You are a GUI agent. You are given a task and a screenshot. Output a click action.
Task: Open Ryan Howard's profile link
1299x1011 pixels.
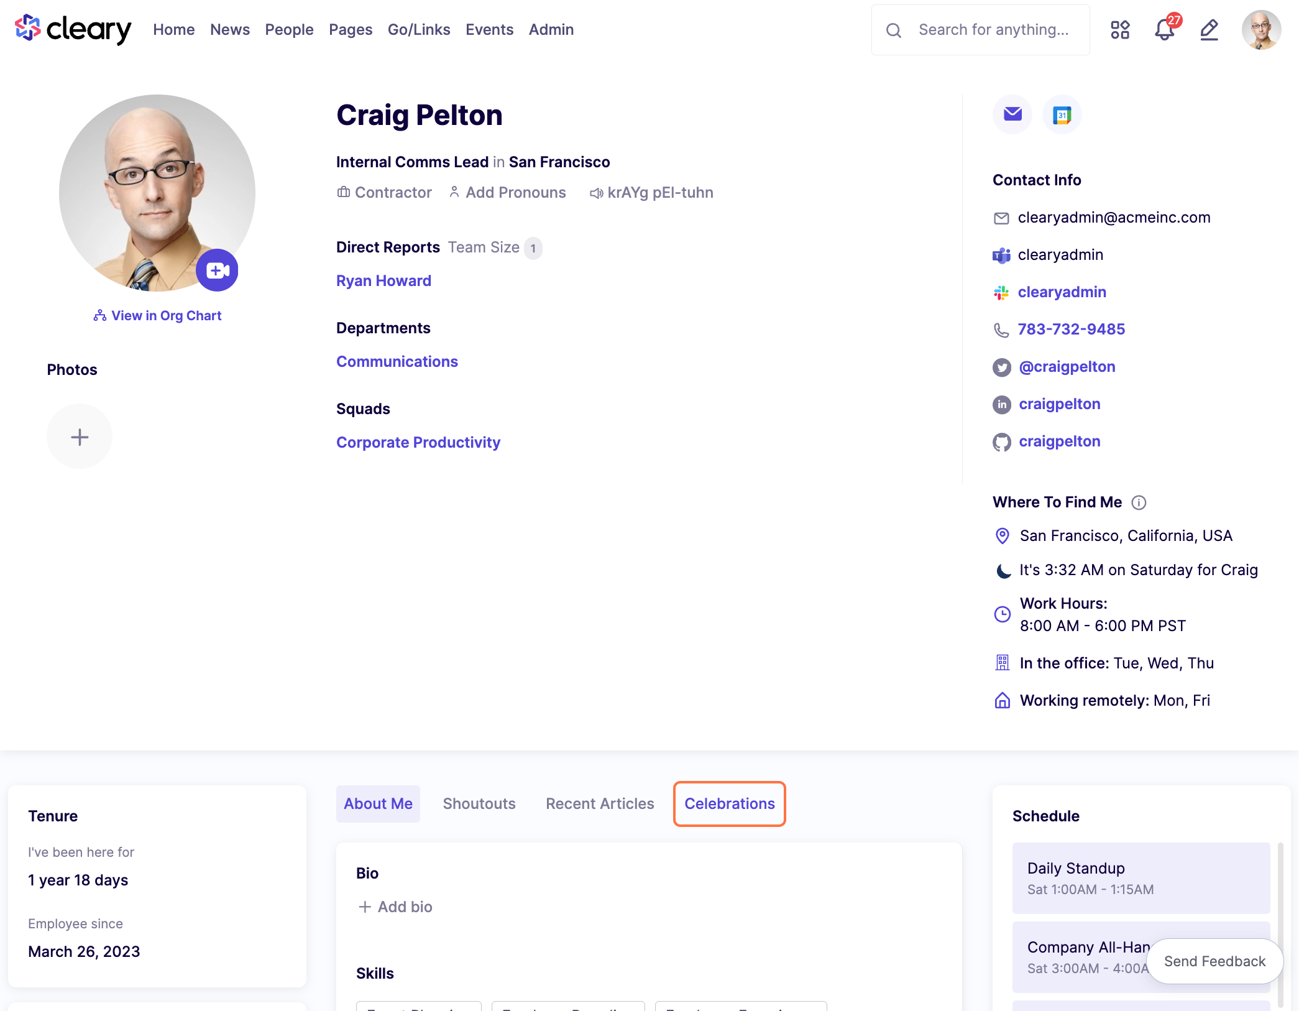click(383, 281)
